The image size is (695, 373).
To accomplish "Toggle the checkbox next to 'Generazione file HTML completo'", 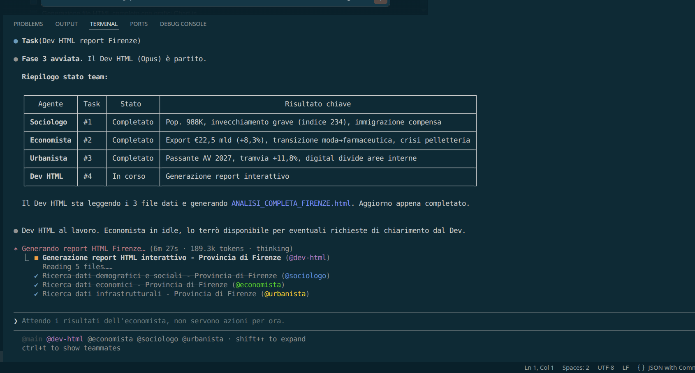I will pyautogui.click(x=34, y=12).
